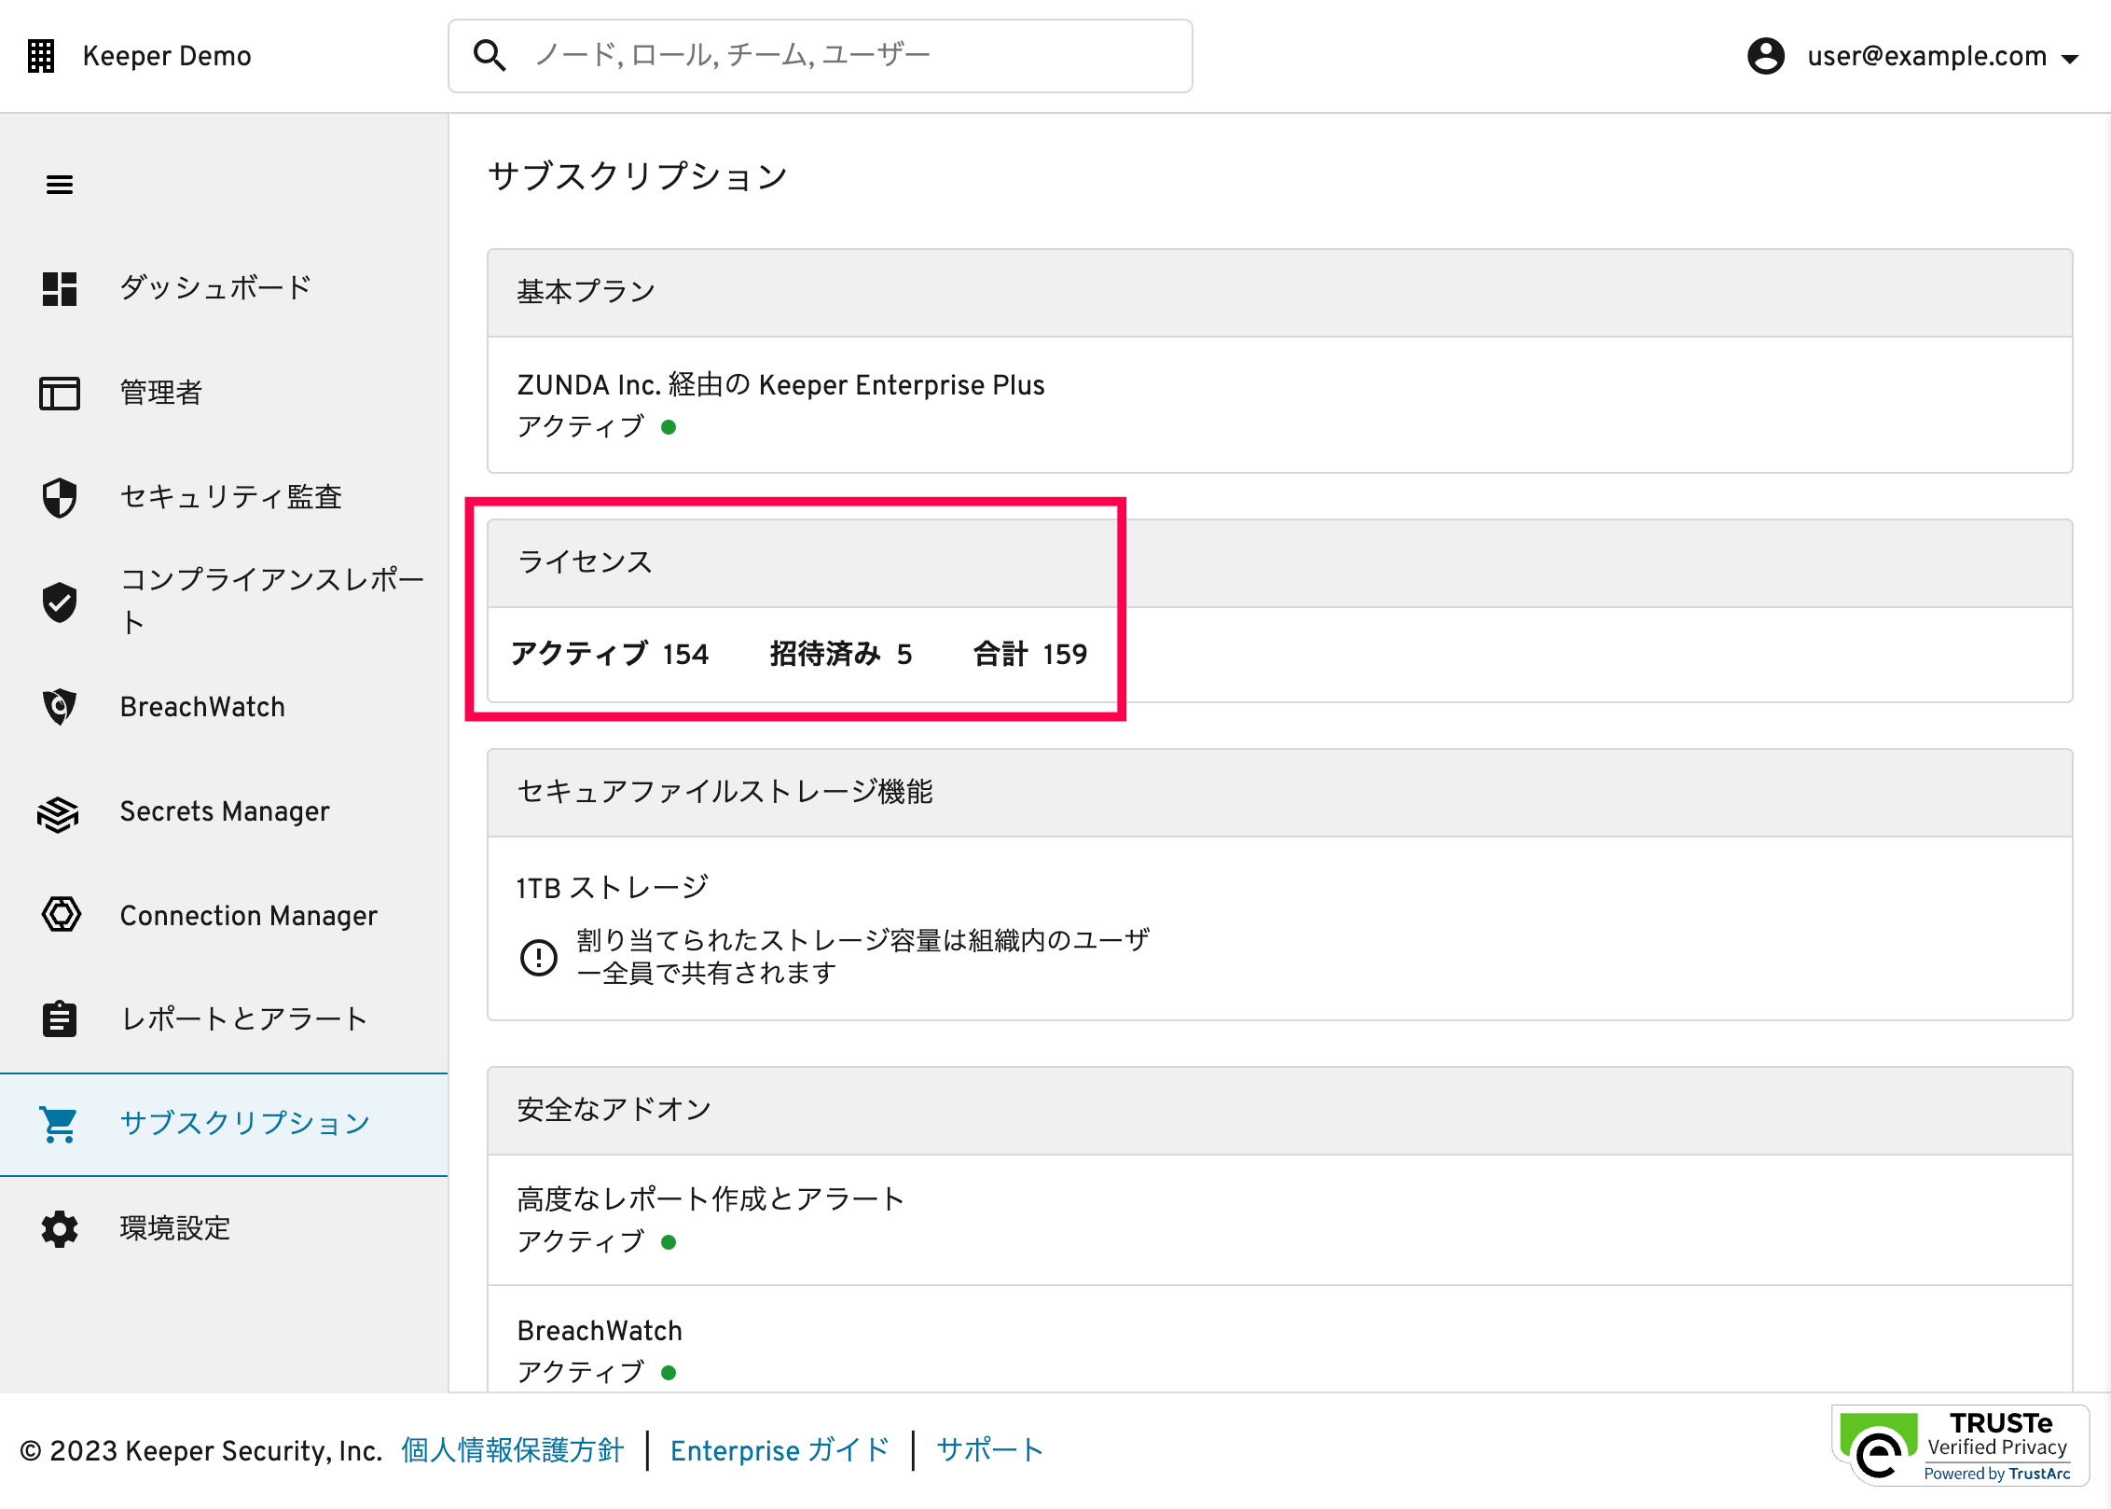Click the user account avatar icon
Image resolution: width=2111 pixels, height=1509 pixels.
pos(1765,56)
